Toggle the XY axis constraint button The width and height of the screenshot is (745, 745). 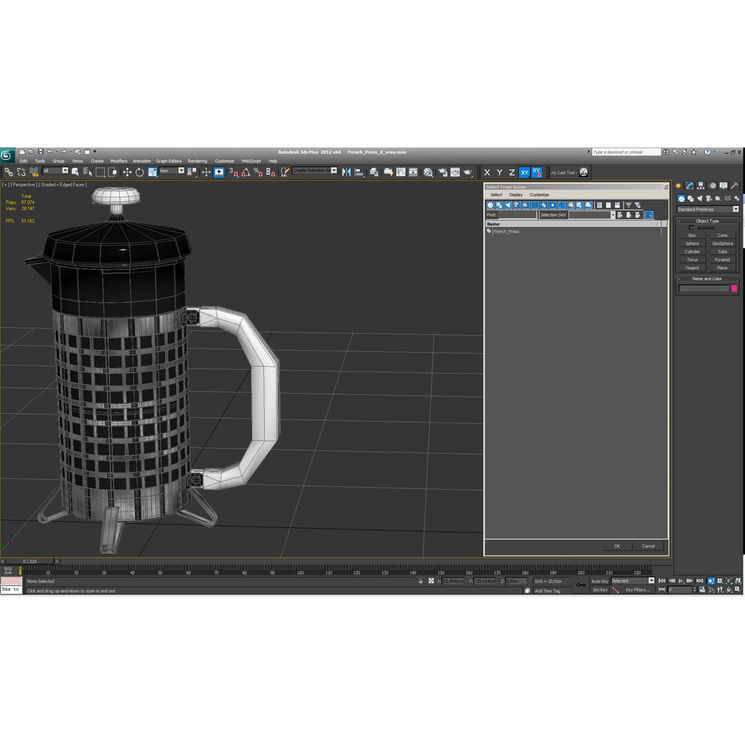pyautogui.click(x=524, y=172)
